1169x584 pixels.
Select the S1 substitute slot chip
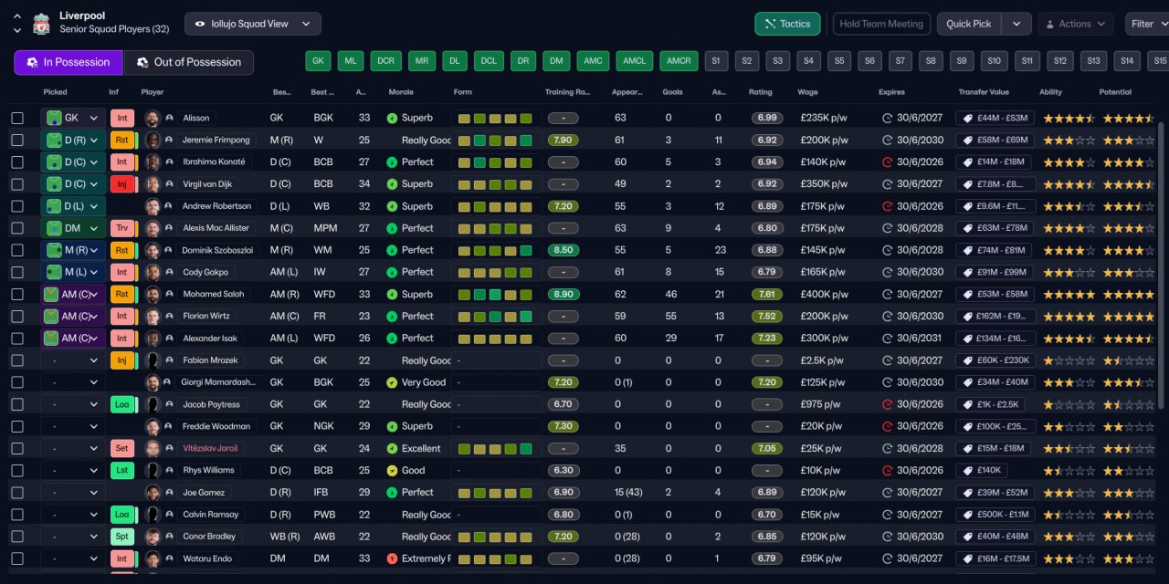(x=715, y=61)
